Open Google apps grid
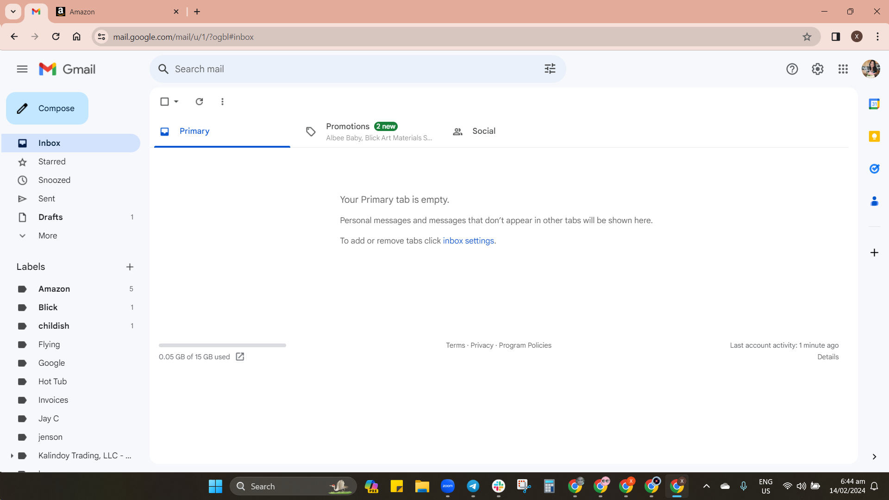The width and height of the screenshot is (889, 500). (843, 69)
